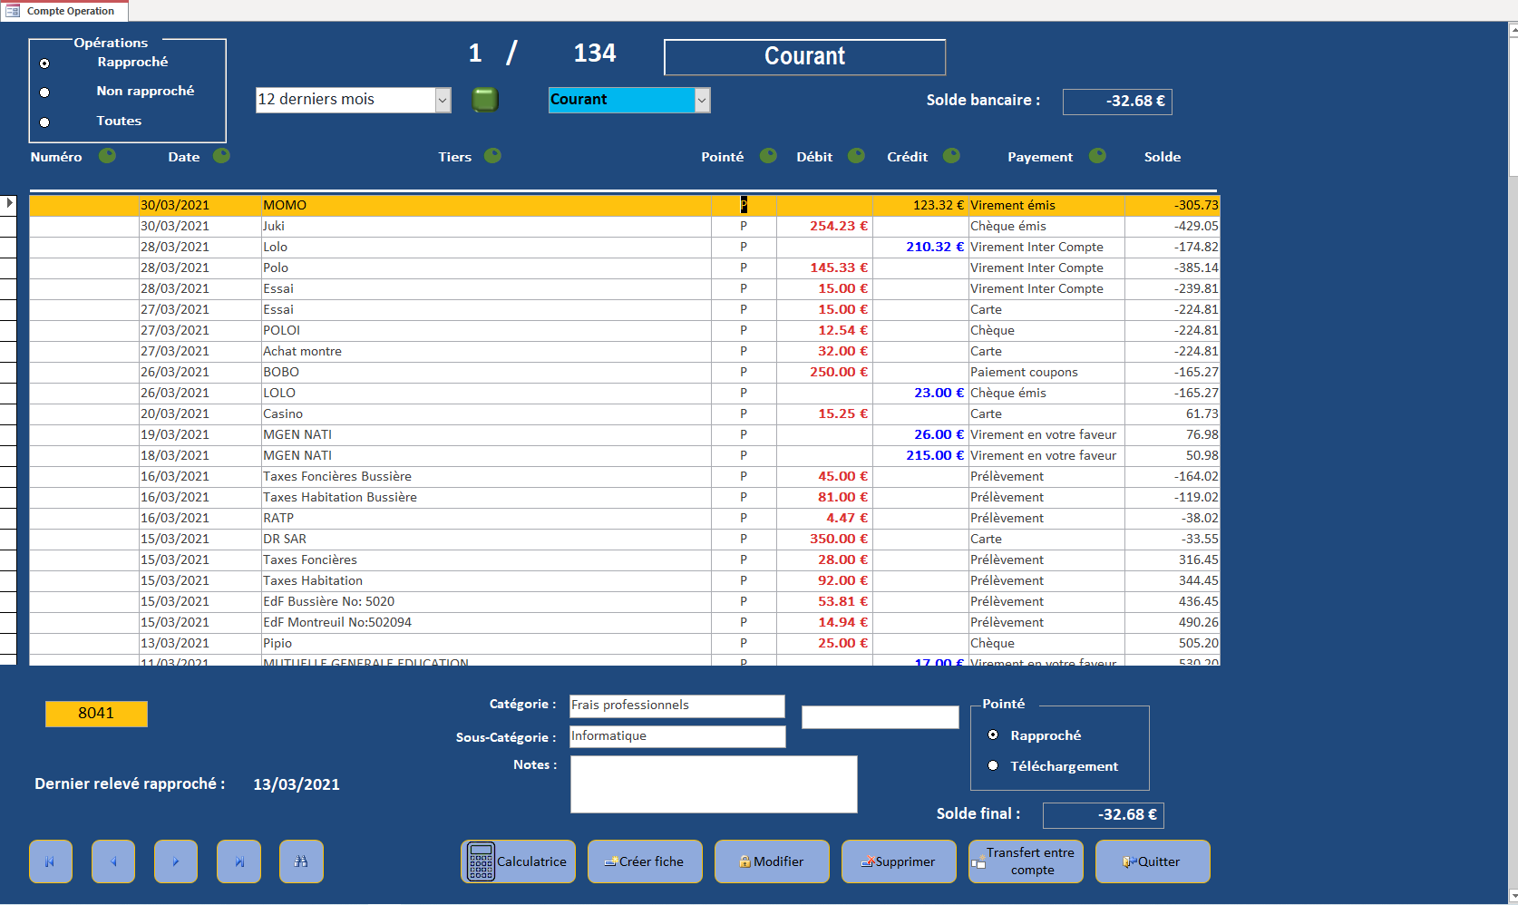Click the Solde bancaire value box
This screenshot has width=1518, height=905.
click(1117, 102)
